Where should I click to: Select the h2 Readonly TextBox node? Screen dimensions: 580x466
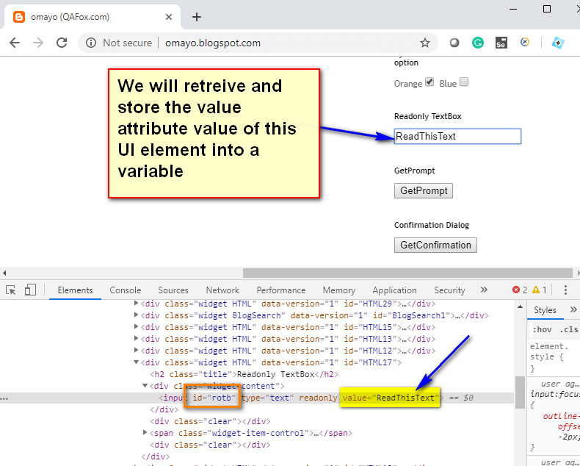244,374
